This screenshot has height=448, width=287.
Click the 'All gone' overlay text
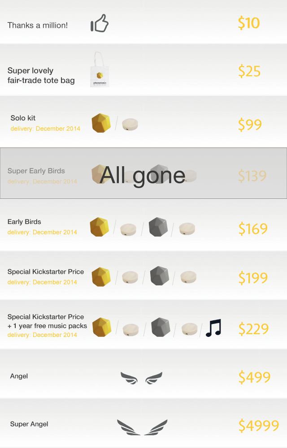point(143,176)
